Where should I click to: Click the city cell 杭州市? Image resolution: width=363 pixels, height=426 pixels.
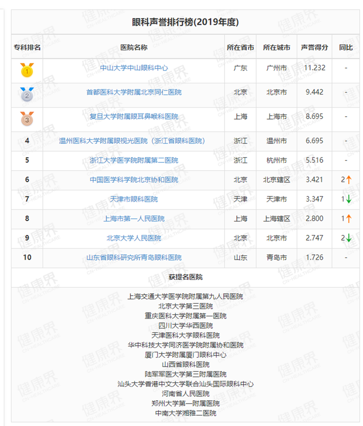pos(277,160)
